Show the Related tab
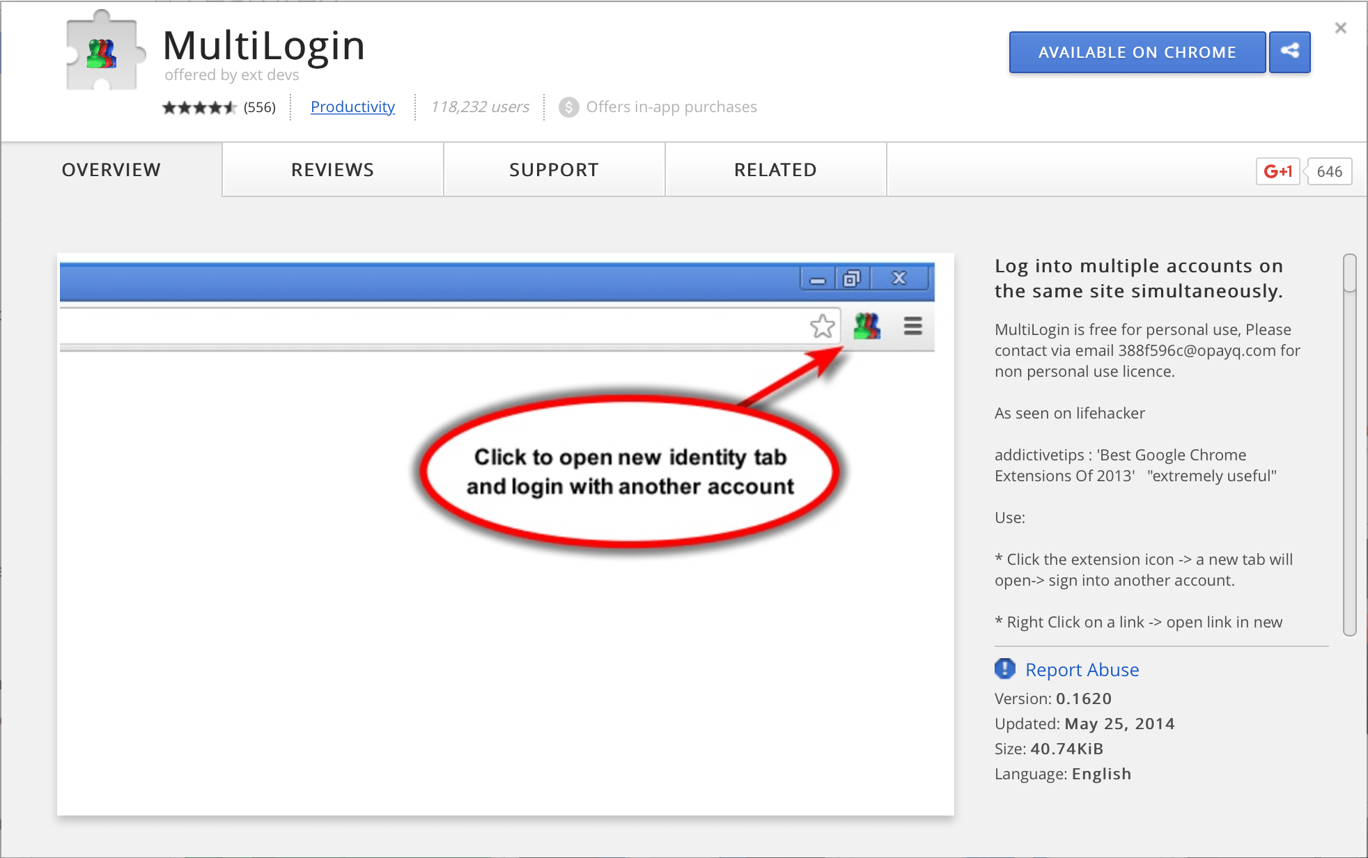 775,170
